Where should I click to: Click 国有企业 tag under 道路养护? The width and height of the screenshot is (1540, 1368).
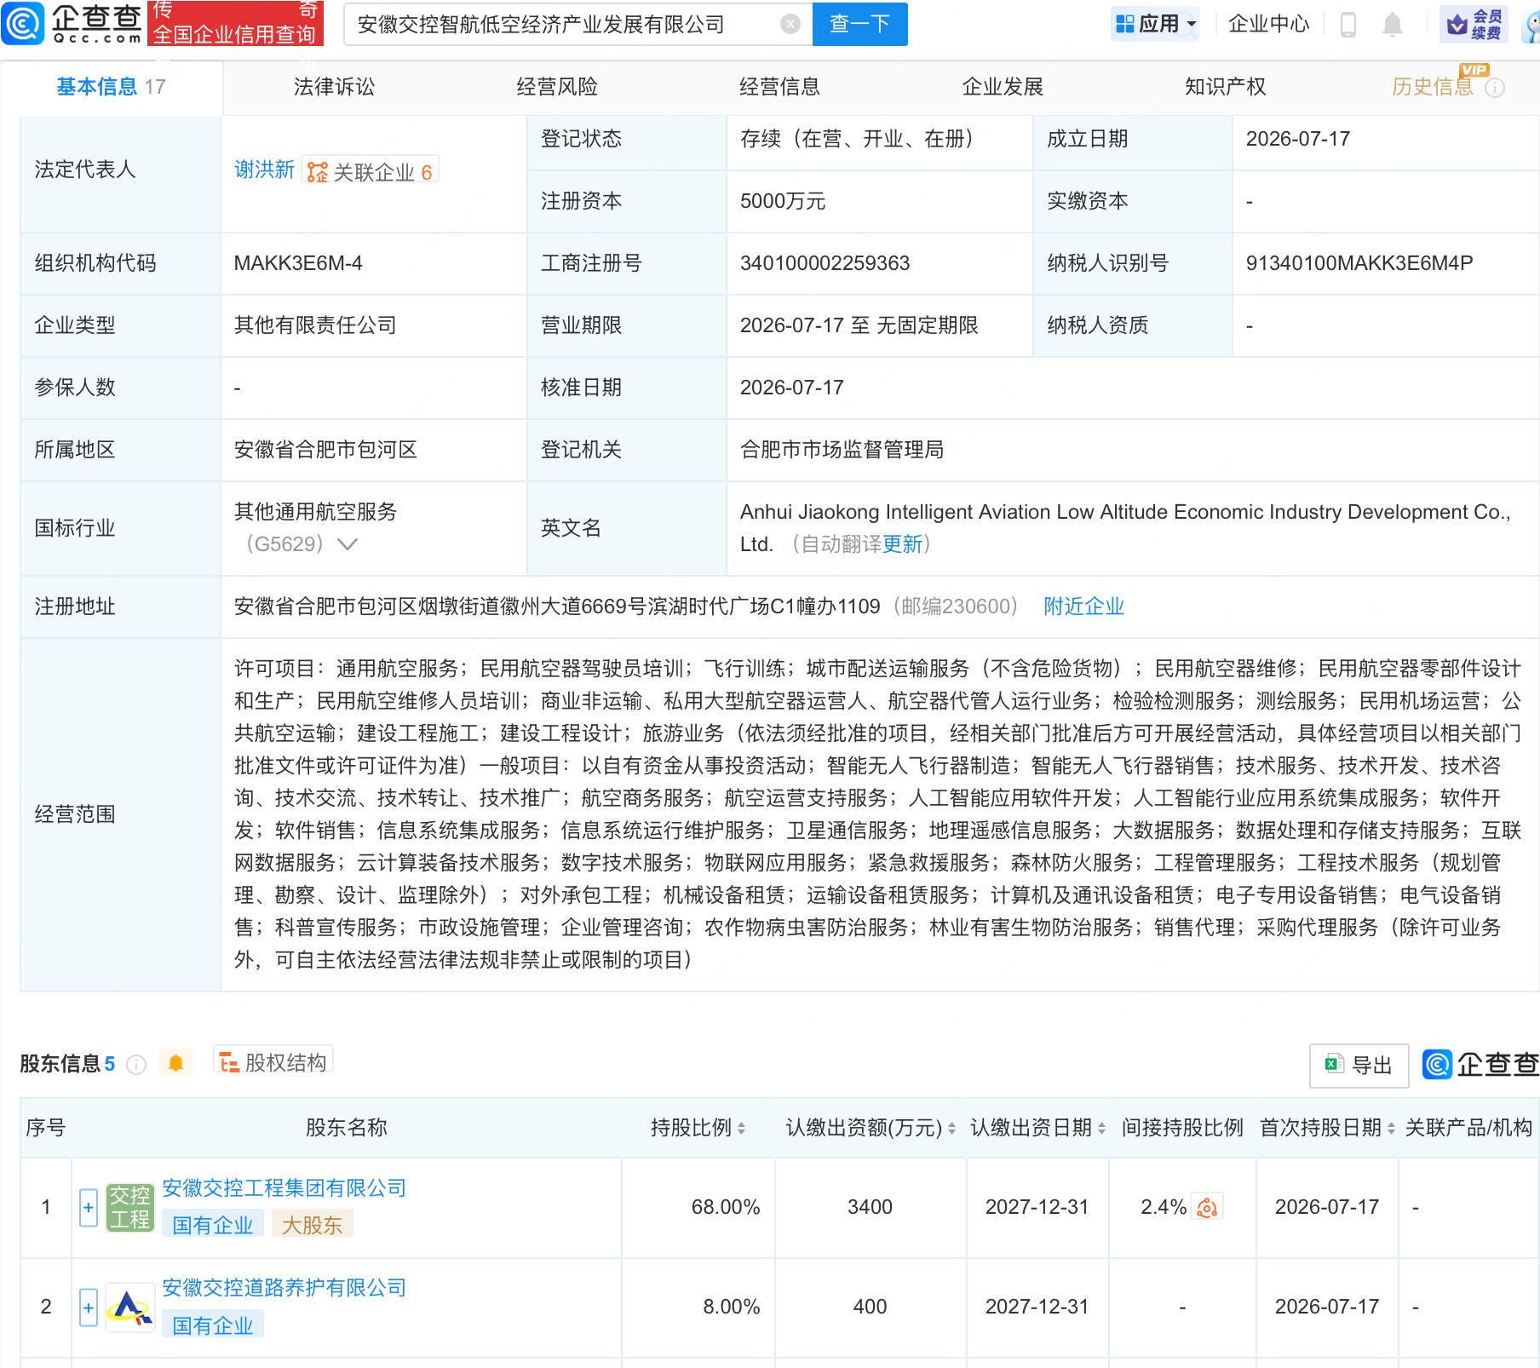[x=213, y=1325]
